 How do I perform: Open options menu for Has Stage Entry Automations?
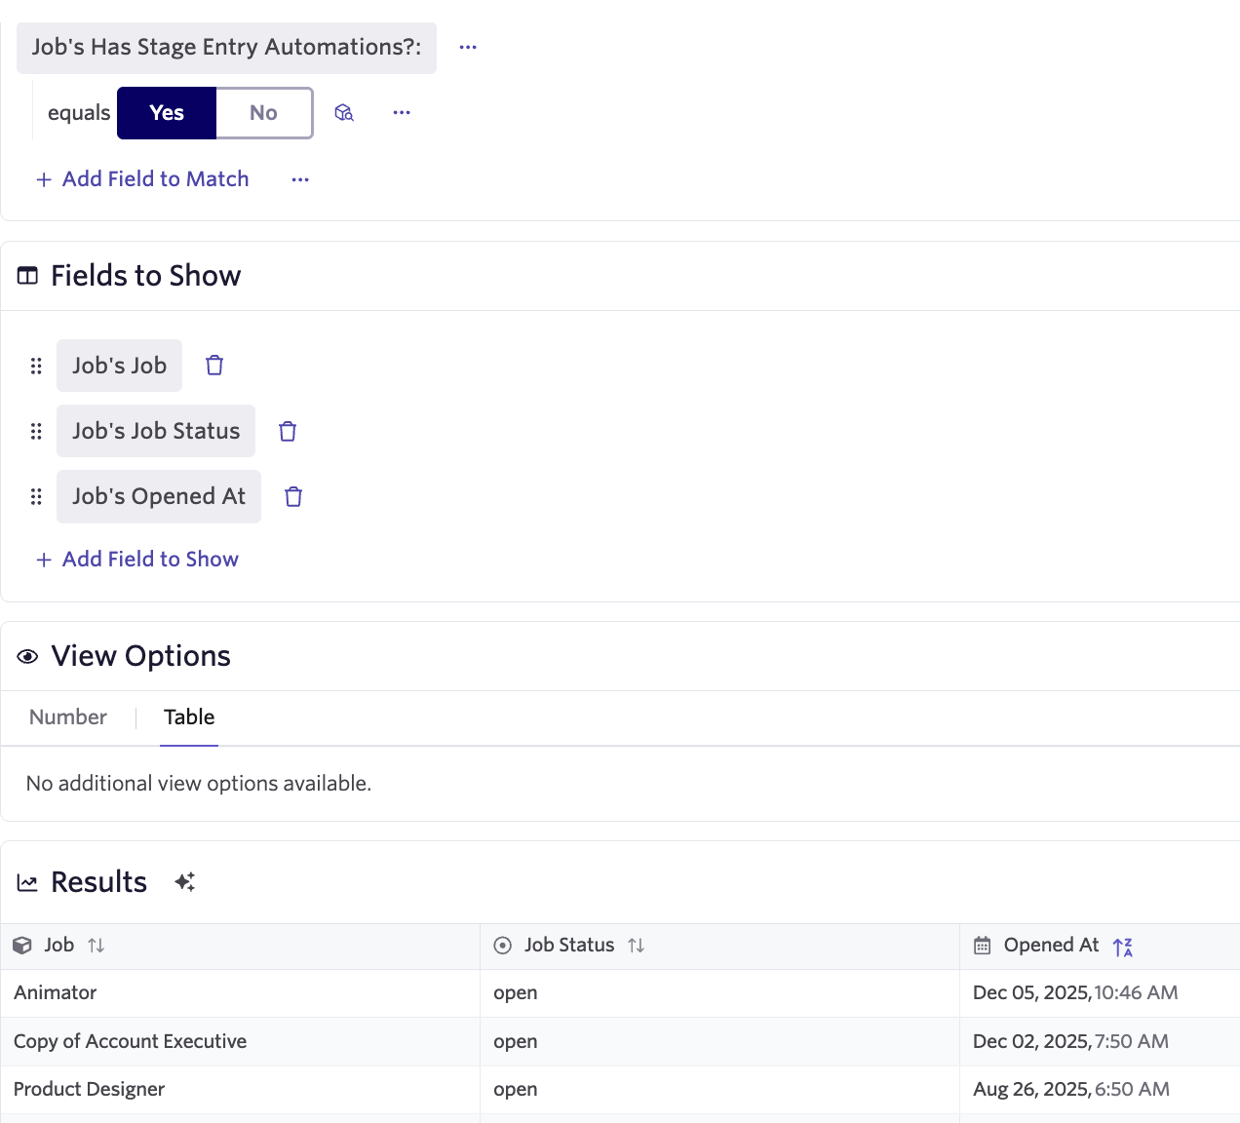468,48
